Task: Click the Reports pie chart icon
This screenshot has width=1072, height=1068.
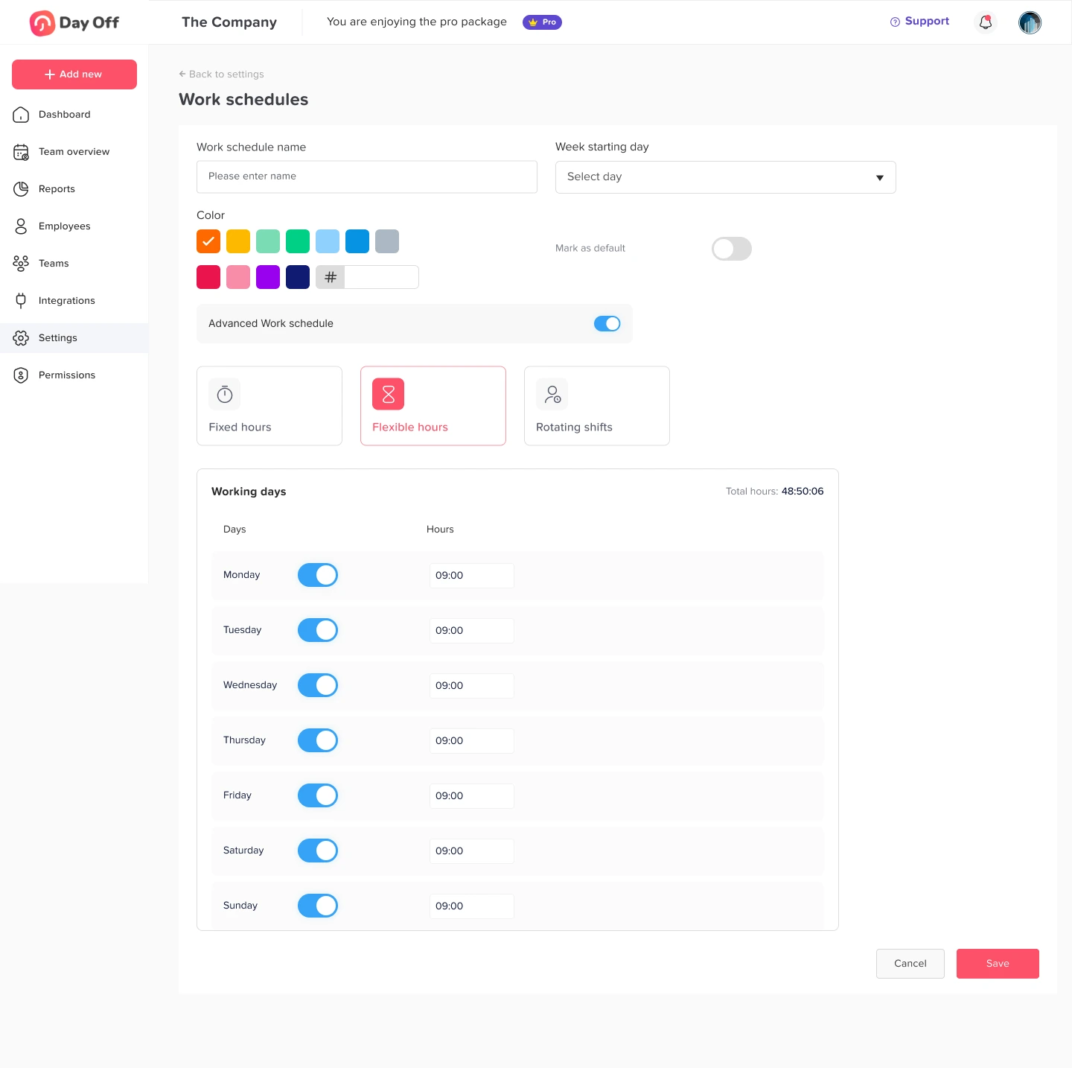Action: tap(21, 189)
